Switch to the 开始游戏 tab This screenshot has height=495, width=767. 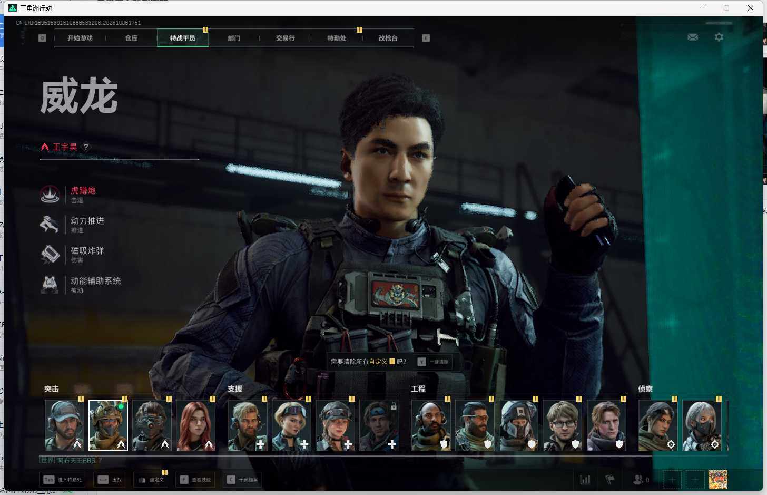tap(80, 38)
